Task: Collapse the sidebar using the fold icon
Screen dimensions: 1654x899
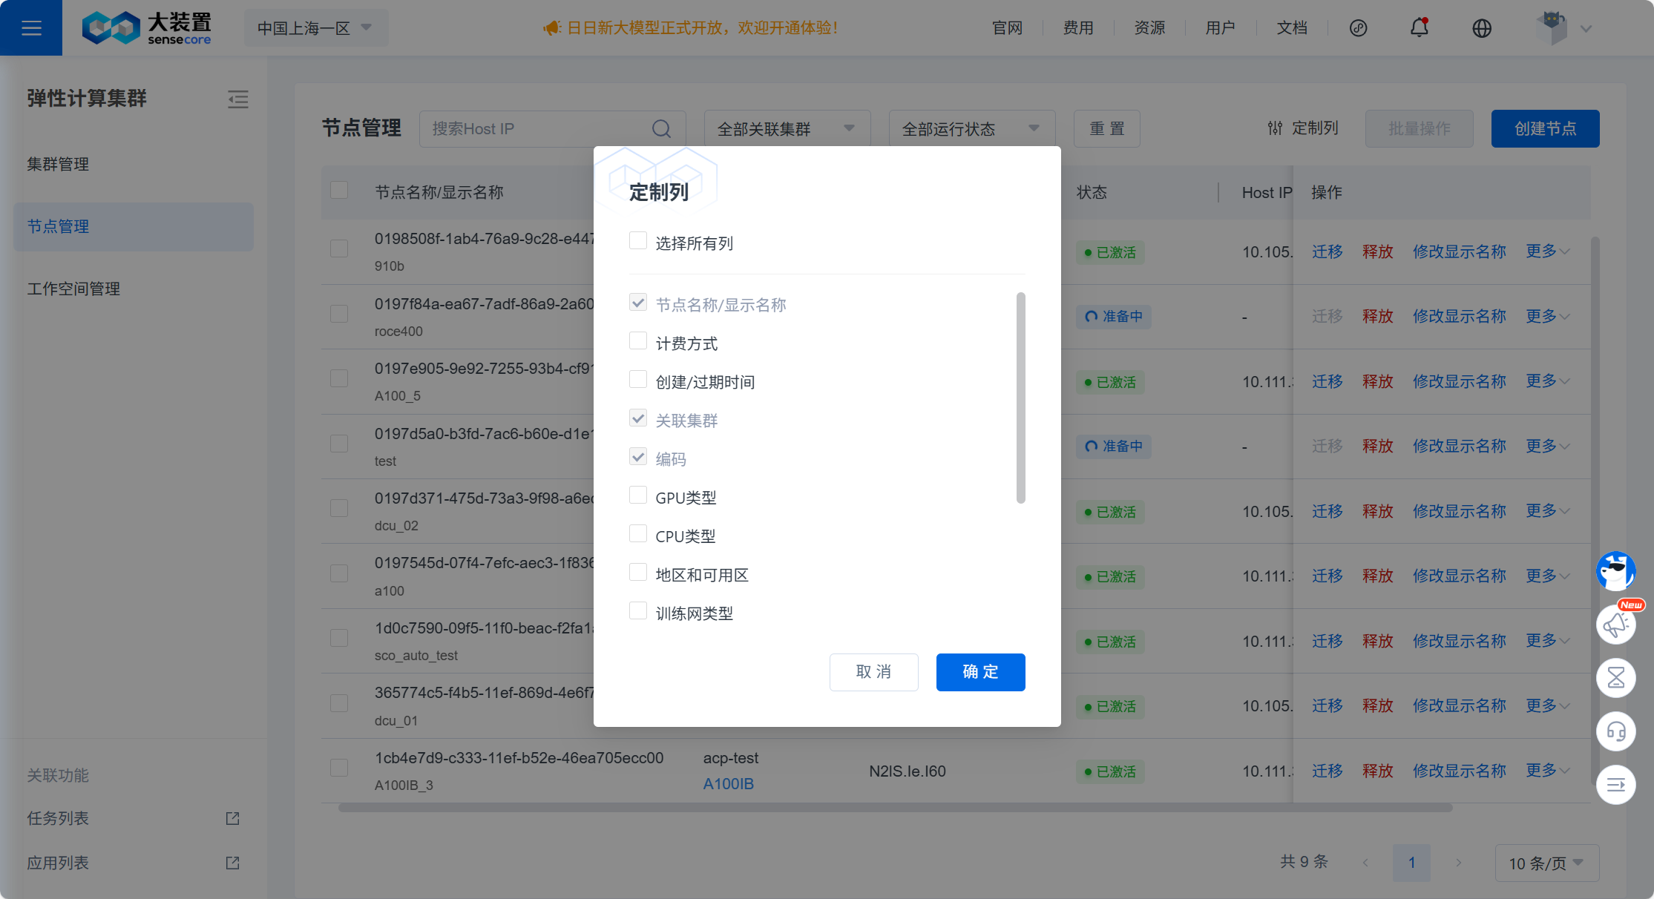Action: point(237,99)
